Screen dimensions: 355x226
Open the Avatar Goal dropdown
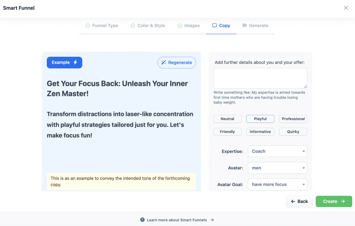coord(277,184)
